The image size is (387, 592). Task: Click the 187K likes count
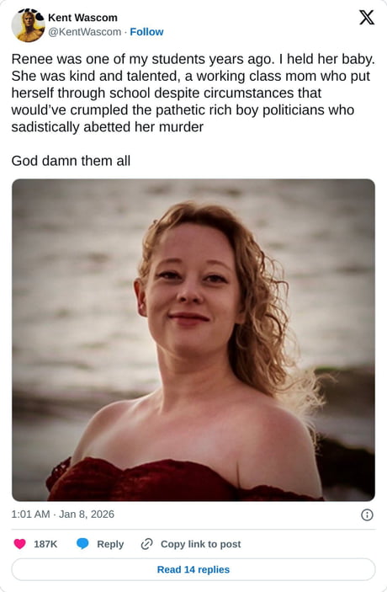(x=45, y=544)
